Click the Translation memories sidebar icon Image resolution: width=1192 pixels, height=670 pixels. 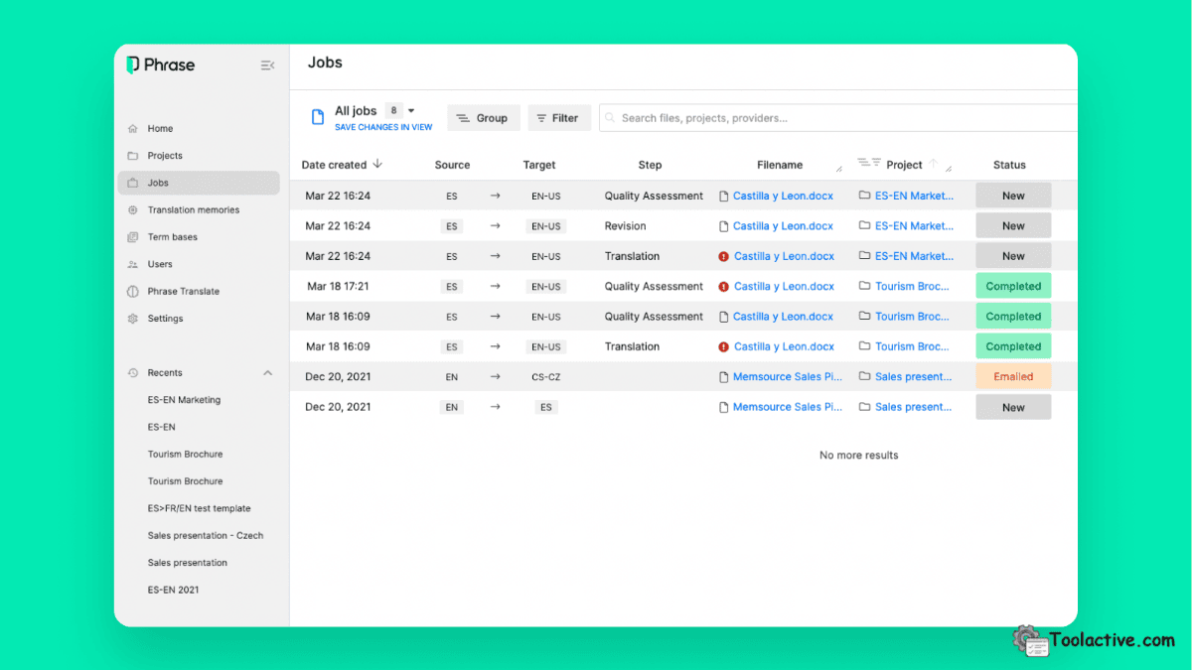[x=133, y=210]
